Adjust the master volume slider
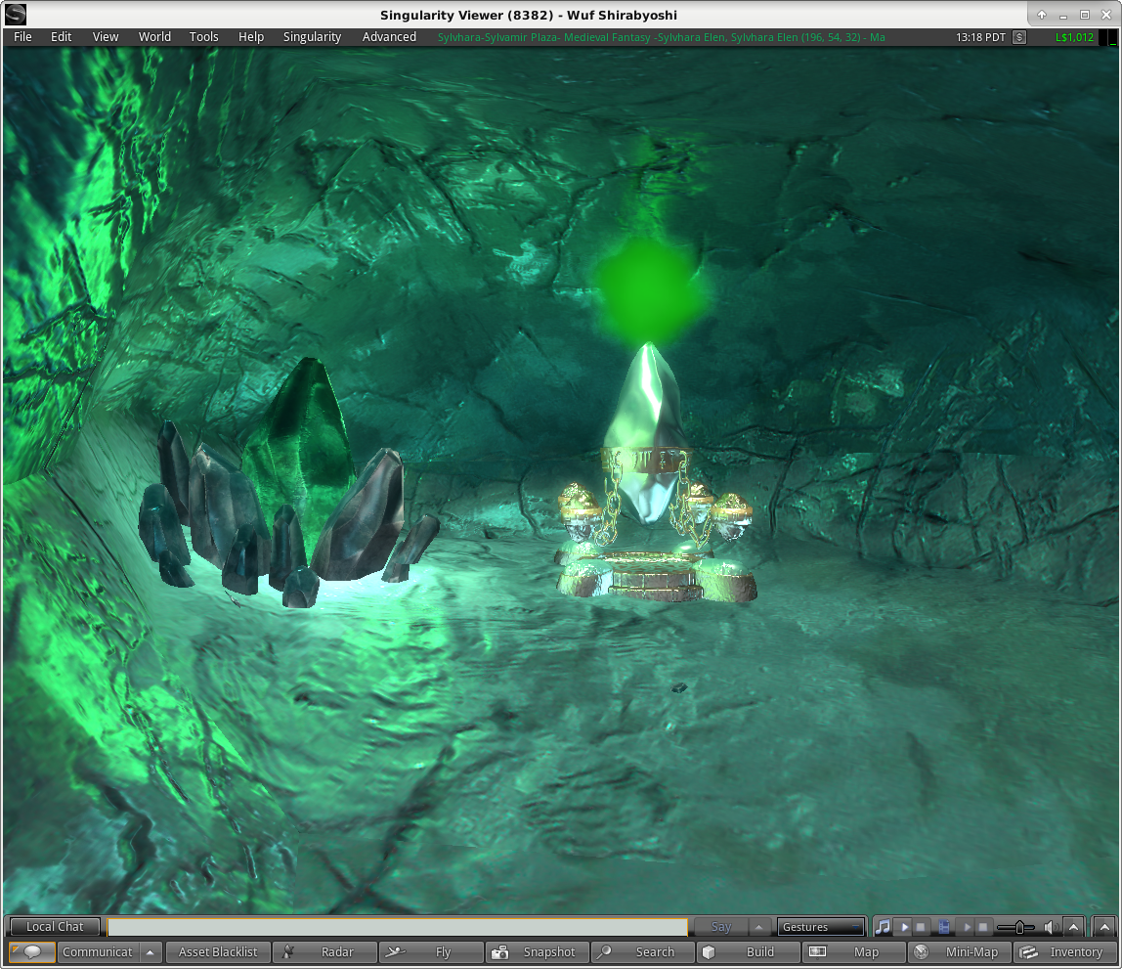The image size is (1122, 969). pyautogui.click(x=1015, y=928)
